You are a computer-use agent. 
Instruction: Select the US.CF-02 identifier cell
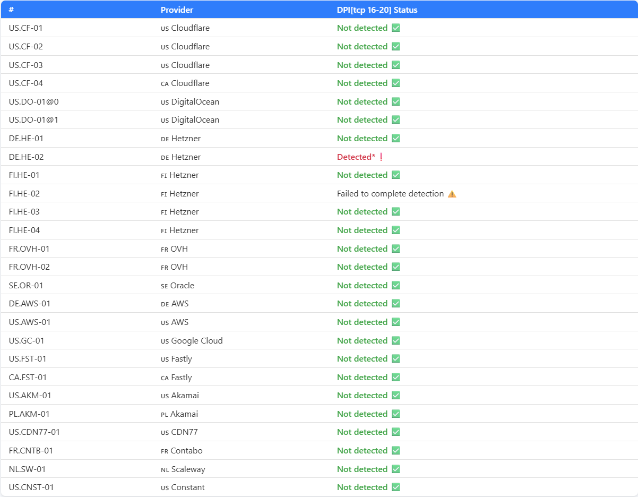[26, 47]
